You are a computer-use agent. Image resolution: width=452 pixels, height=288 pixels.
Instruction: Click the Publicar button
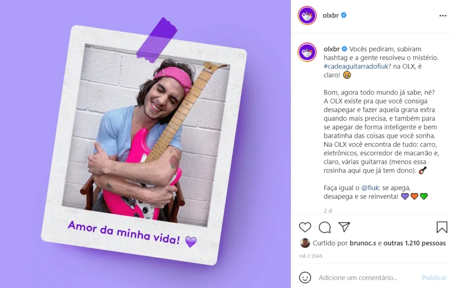click(x=434, y=277)
